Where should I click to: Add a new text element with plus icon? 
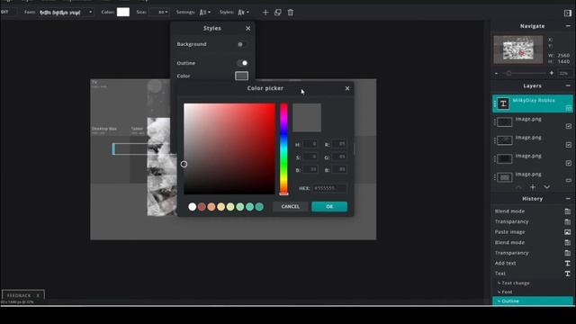(x=265, y=13)
